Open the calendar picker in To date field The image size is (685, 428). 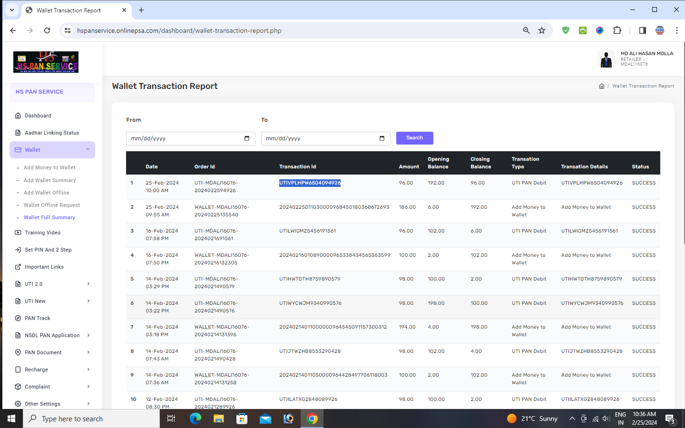[382, 138]
